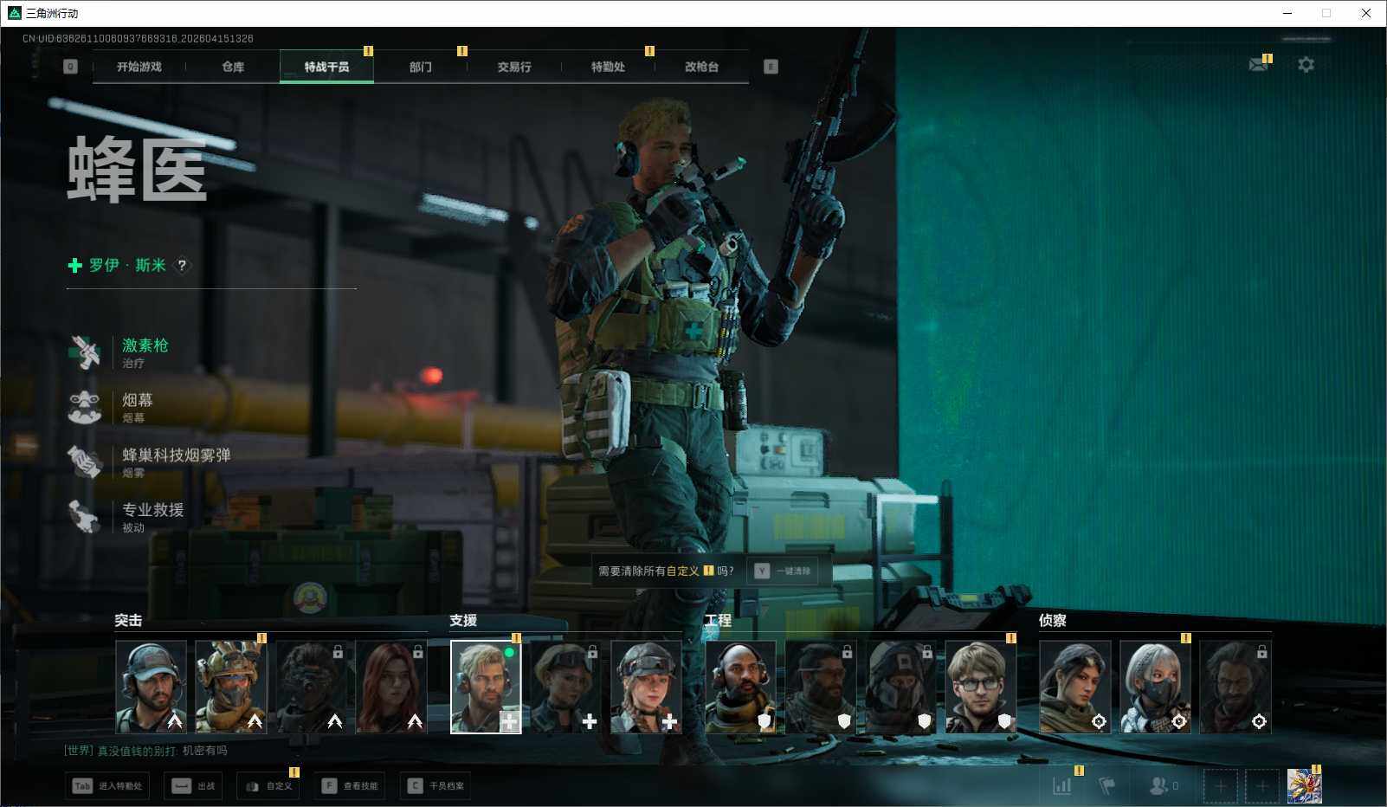Switch to the 改枪台 tab
This screenshot has width=1387, height=807.
[701, 67]
